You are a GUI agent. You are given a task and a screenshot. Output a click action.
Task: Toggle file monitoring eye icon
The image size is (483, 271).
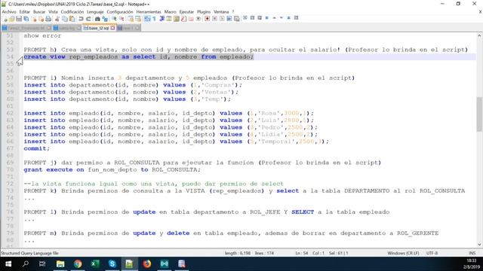pos(198,19)
